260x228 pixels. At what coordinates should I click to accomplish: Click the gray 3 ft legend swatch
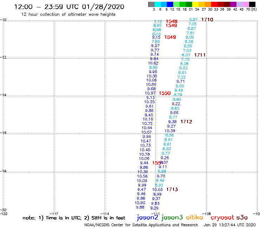(x=151, y=4)
